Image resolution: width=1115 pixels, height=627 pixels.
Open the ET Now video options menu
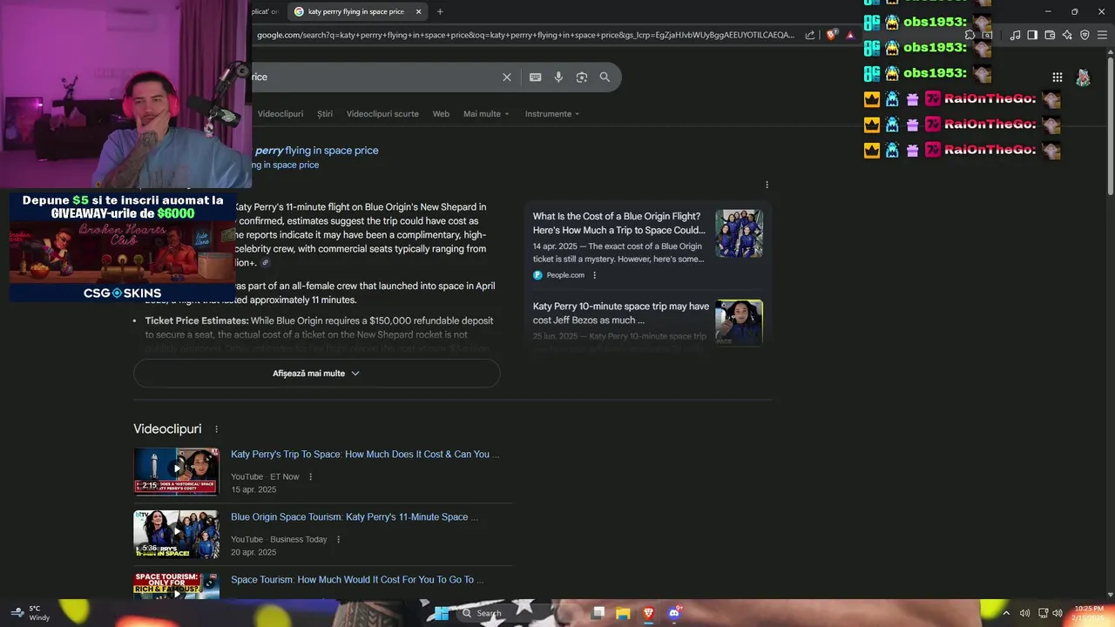pos(310,477)
